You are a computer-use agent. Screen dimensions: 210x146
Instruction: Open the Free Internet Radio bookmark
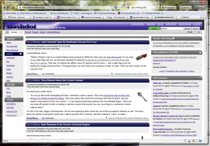[153, 13]
